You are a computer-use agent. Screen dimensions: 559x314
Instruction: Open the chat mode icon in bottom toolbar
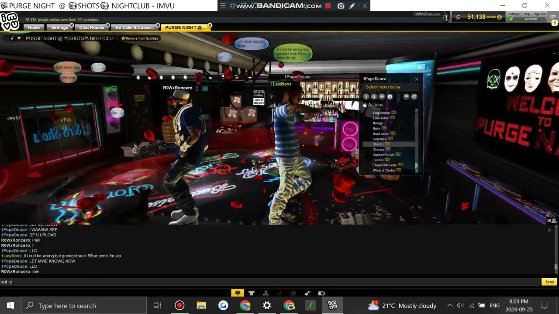pyautogui.click(x=237, y=293)
